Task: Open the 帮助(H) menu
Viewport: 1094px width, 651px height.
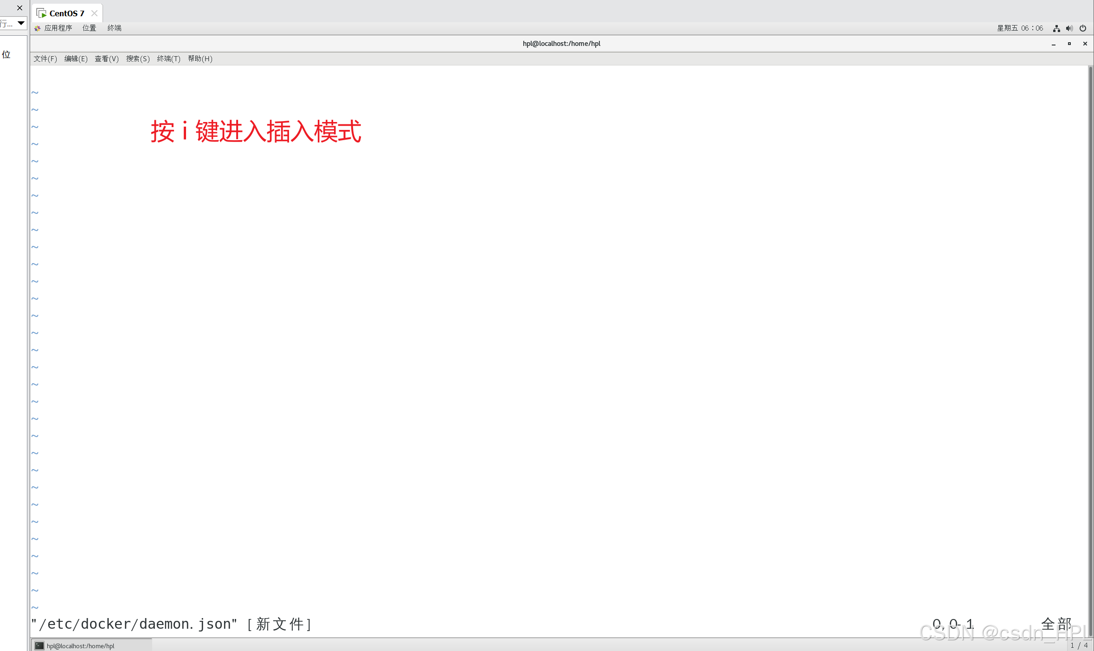Action: coord(200,58)
